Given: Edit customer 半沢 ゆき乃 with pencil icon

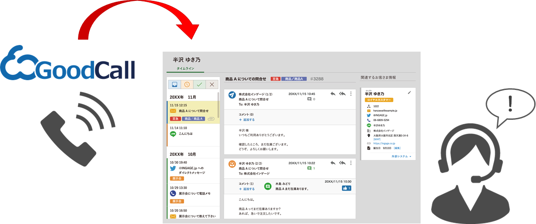Looking at the screenshot, I should coord(409,93).
